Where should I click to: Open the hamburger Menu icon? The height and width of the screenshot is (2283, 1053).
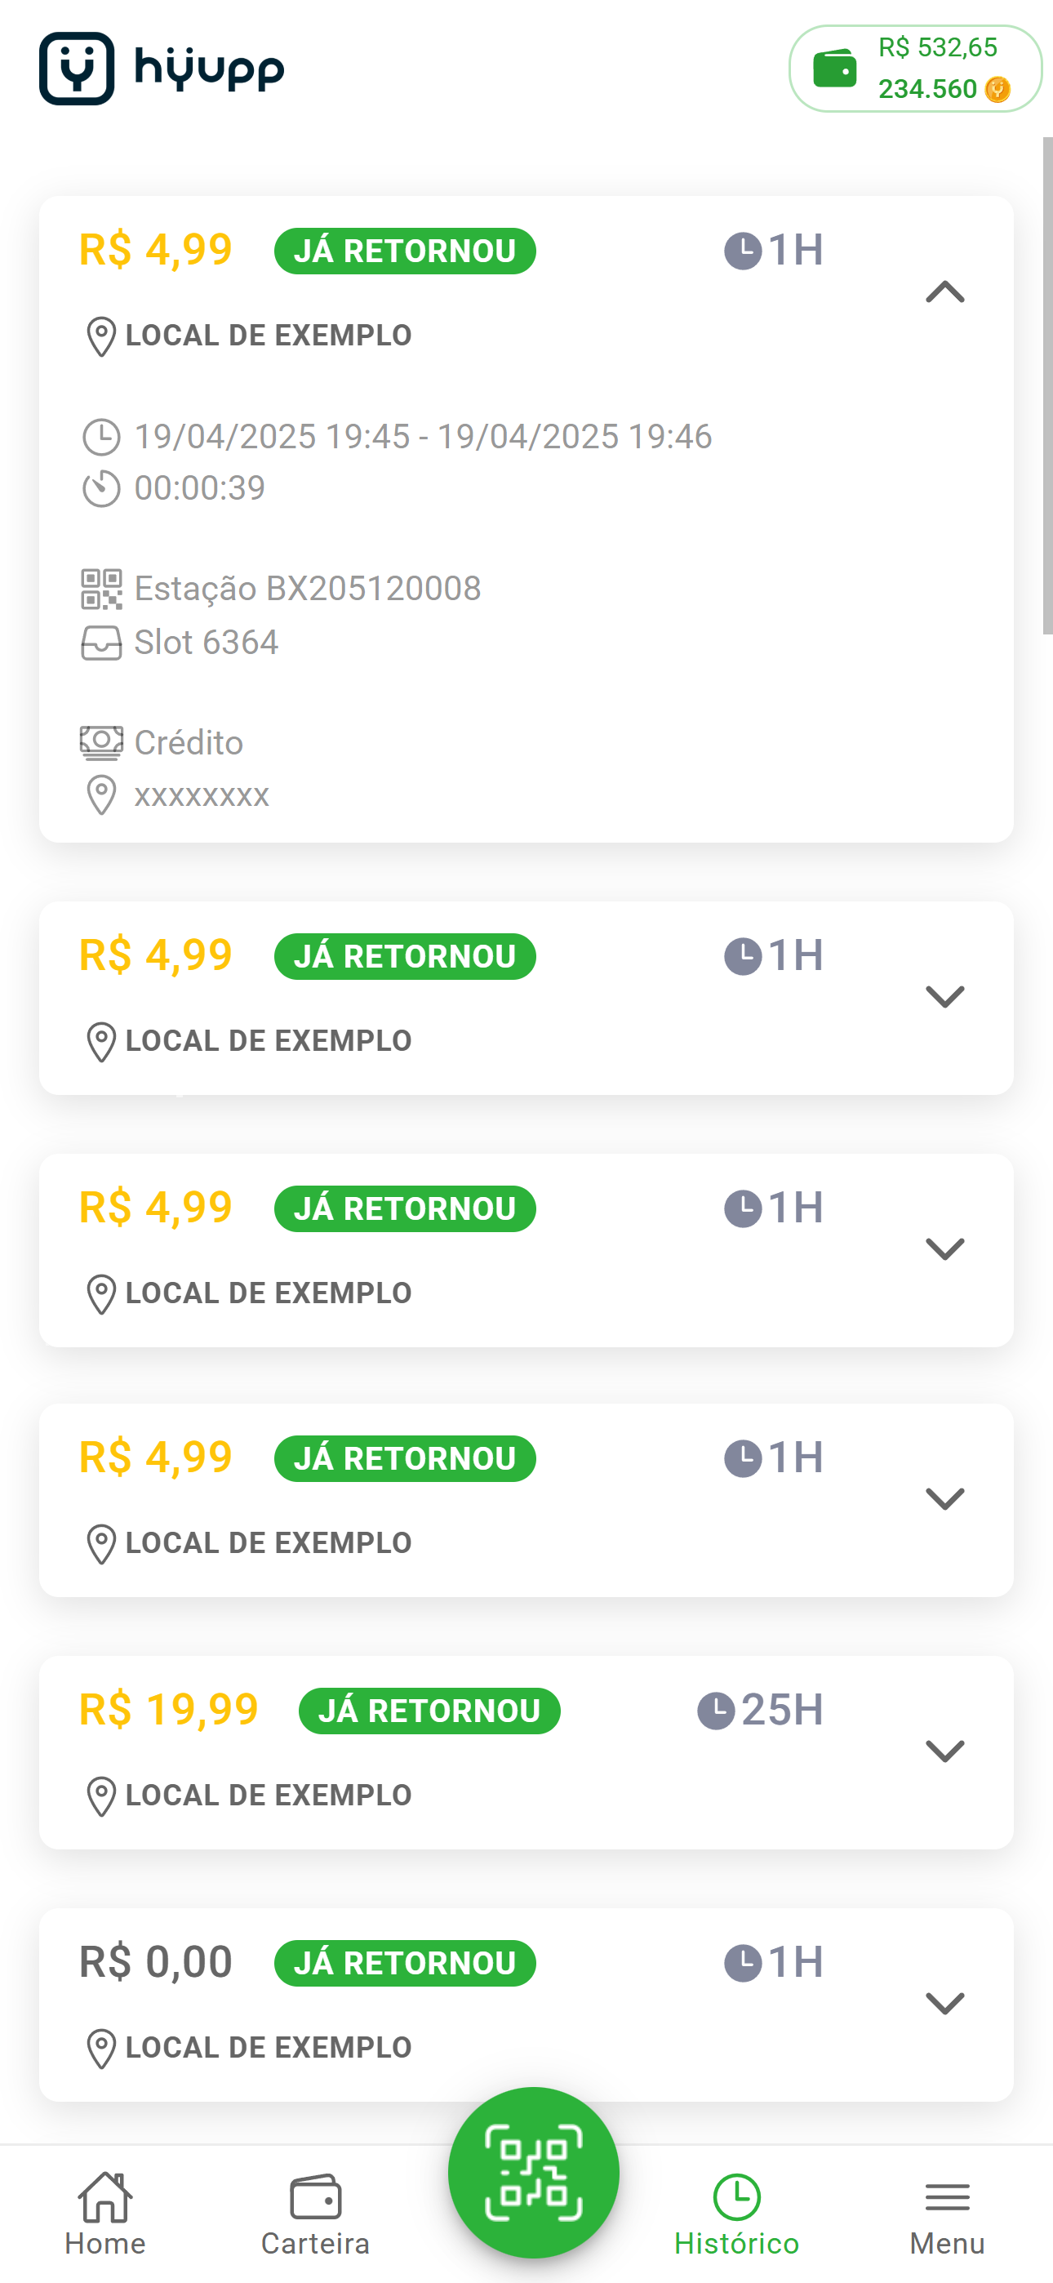pyautogui.click(x=947, y=2197)
